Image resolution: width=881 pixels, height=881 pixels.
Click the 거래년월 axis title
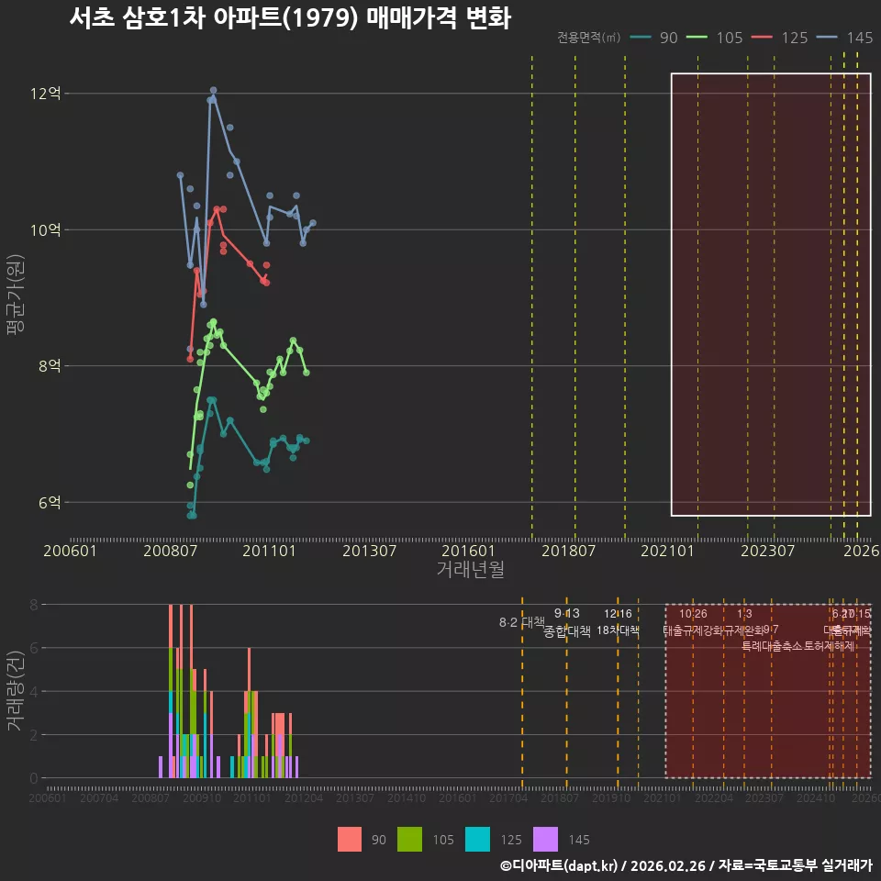click(470, 569)
